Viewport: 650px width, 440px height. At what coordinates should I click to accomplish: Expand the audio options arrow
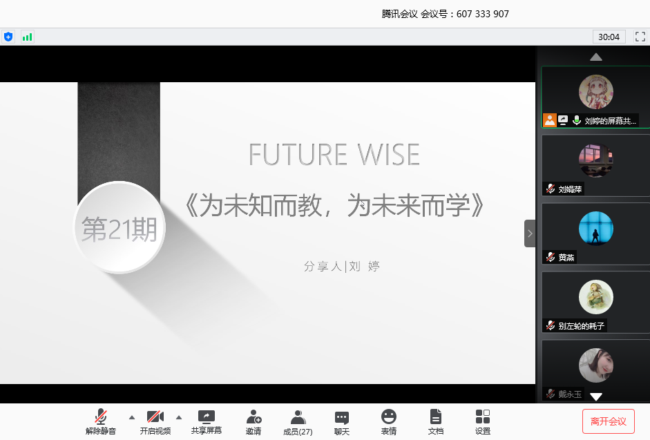point(131,417)
